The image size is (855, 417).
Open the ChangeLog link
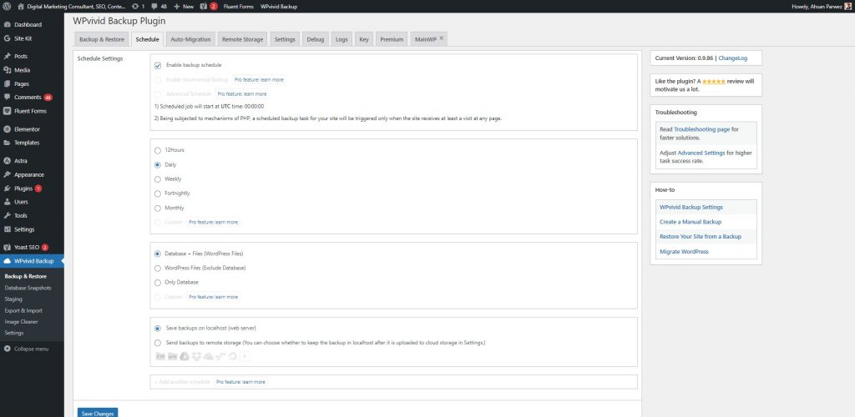733,58
